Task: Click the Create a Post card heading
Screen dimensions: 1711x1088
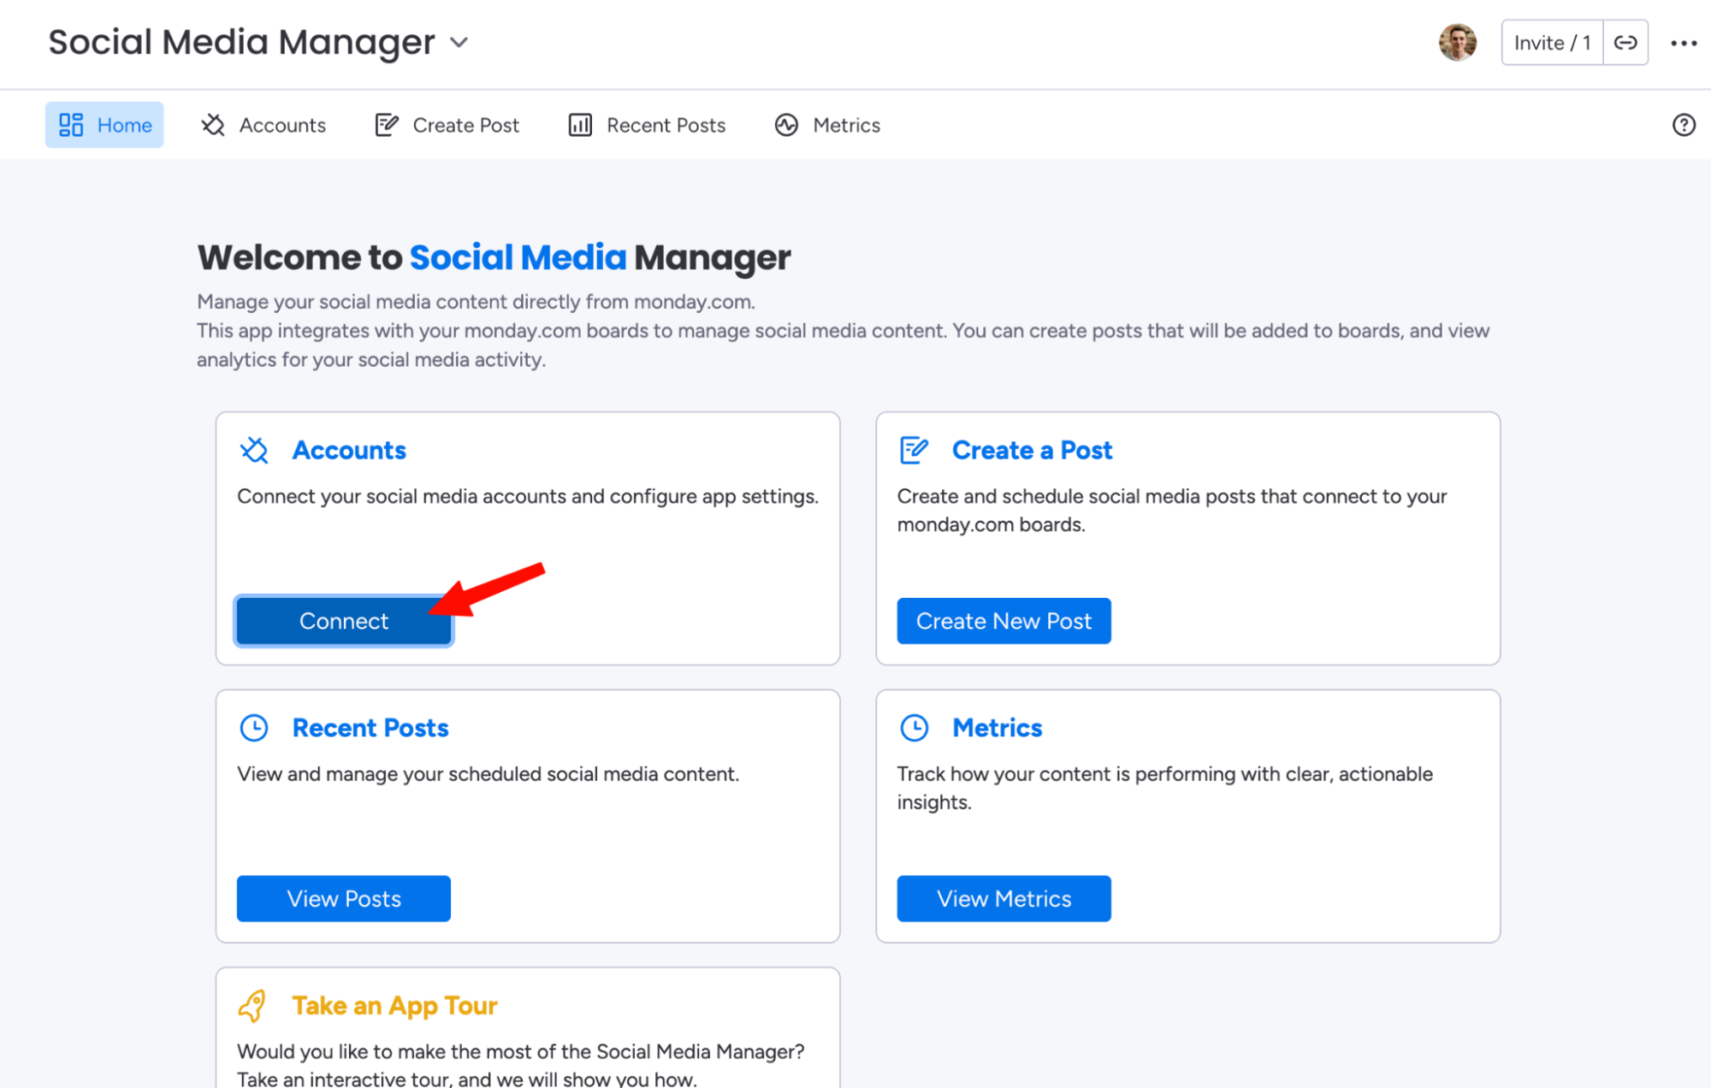Action: pyautogui.click(x=1032, y=450)
